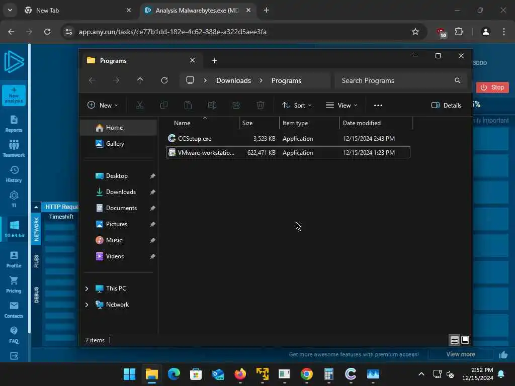
Task: Switch to details list view icon
Action: [x=455, y=340]
